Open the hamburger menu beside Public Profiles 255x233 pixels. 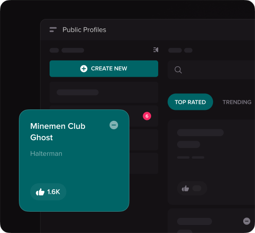[x=53, y=30]
